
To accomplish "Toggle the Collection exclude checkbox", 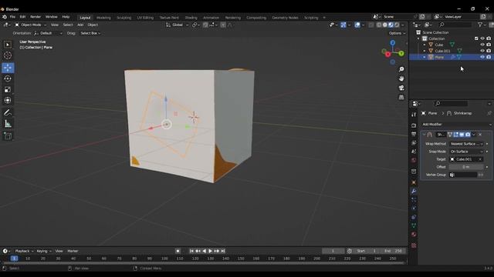I will click(x=476, y=38).
